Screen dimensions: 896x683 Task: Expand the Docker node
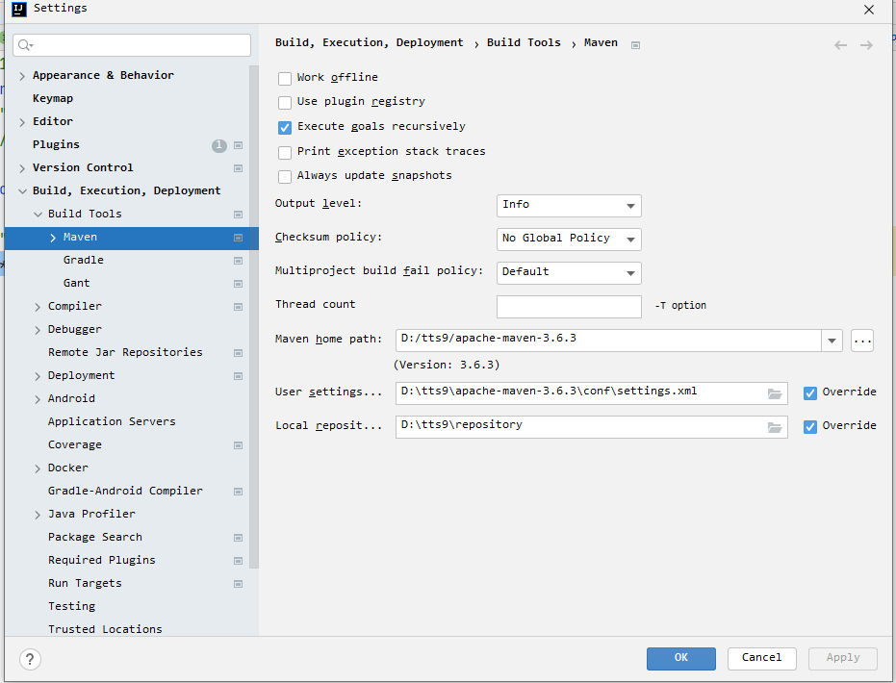pyautogui.click(x=38, y=468)
